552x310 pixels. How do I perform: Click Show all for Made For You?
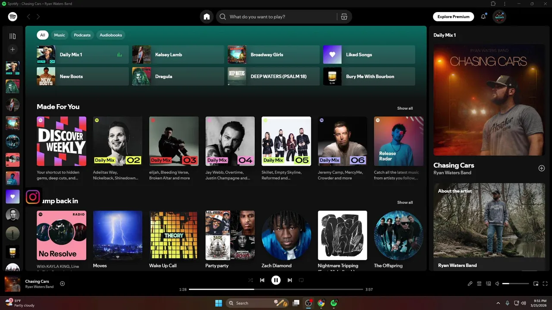point(405,108)
